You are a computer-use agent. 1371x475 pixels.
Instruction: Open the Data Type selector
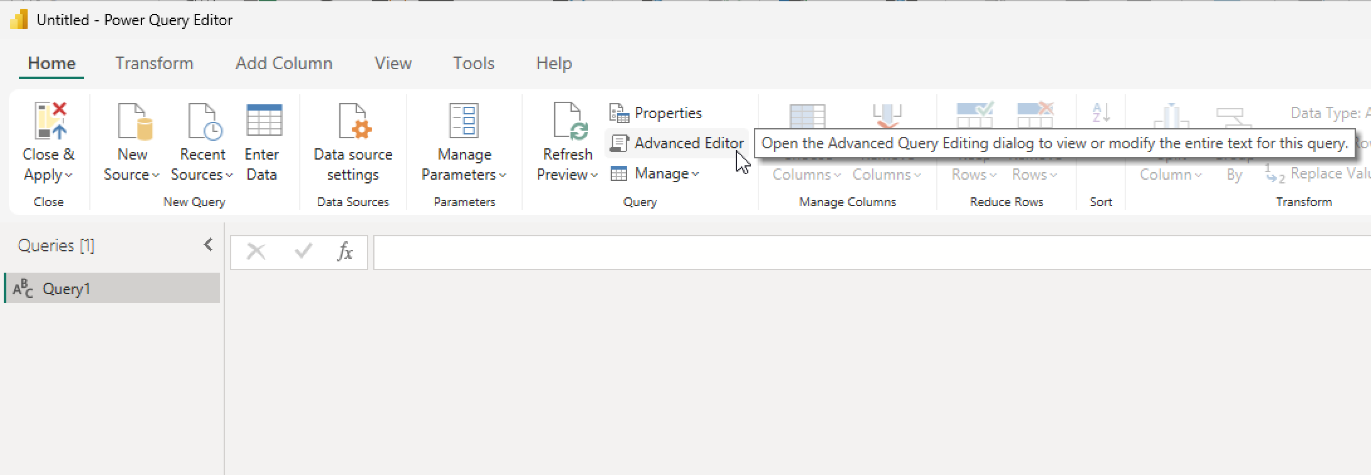coord(1330,113)
